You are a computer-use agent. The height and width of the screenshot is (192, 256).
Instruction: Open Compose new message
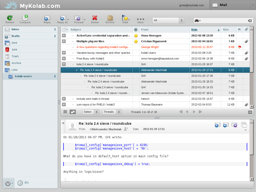(25, 19)
